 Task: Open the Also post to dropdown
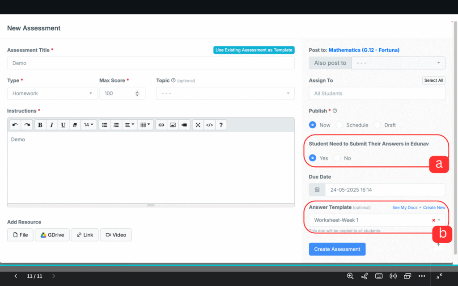(x=398, y=63)
